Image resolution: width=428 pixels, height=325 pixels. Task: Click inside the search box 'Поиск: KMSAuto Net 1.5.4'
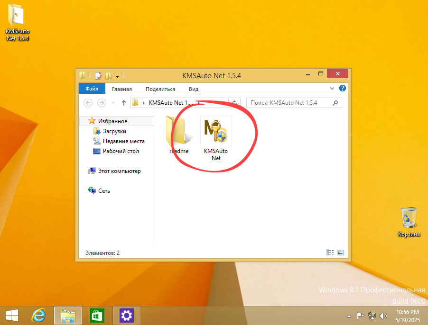pyautogui.click(x=289, y=102)
